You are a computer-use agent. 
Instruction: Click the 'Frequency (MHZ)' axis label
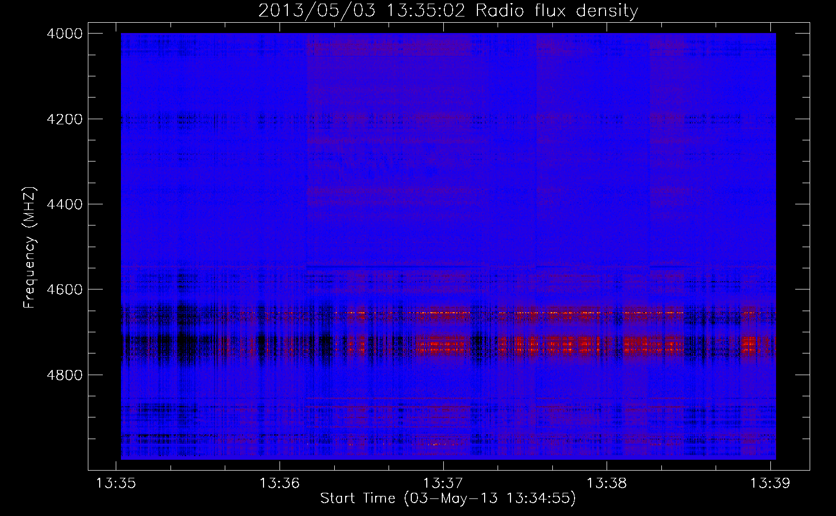(29, 248)
